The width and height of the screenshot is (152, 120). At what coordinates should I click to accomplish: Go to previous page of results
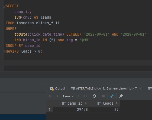(57, 96)
